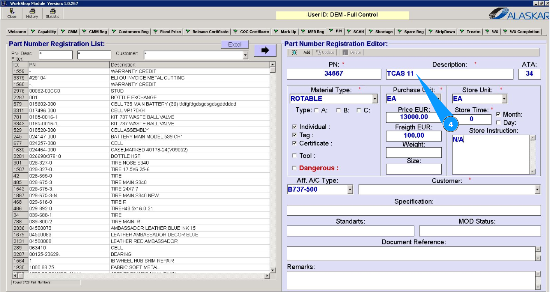
Task: Check the Day store time option
Action: [x=498, y=122]
